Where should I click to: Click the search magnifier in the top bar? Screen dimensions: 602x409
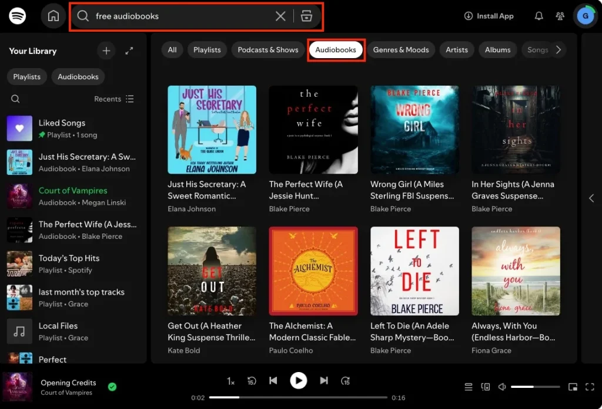coord(82,16)
